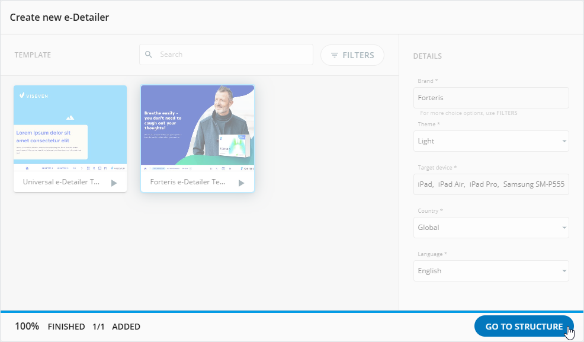Screen dimensions: 584x342
Task: Play preview of Universal e-Detailer template
Action: (x=114, y=183)
